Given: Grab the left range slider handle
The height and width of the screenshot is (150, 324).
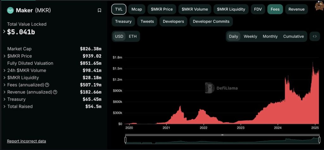Looking at the screenshot, I should (125, 140).
